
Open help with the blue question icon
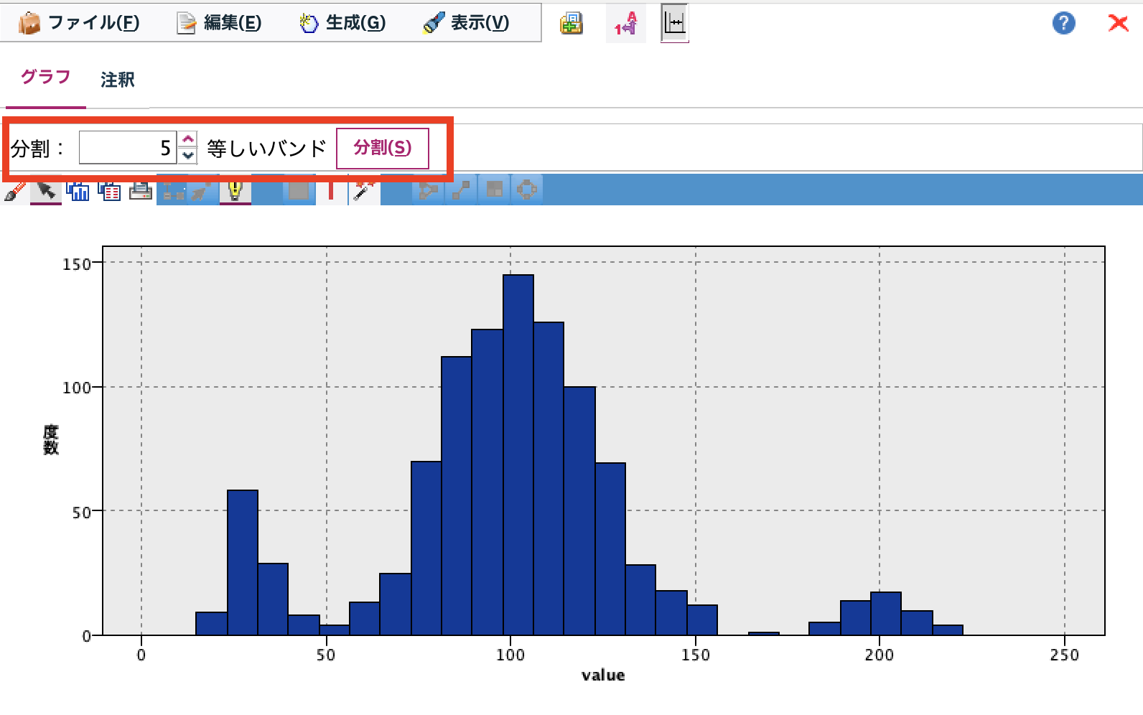[x=1063, y=23]
